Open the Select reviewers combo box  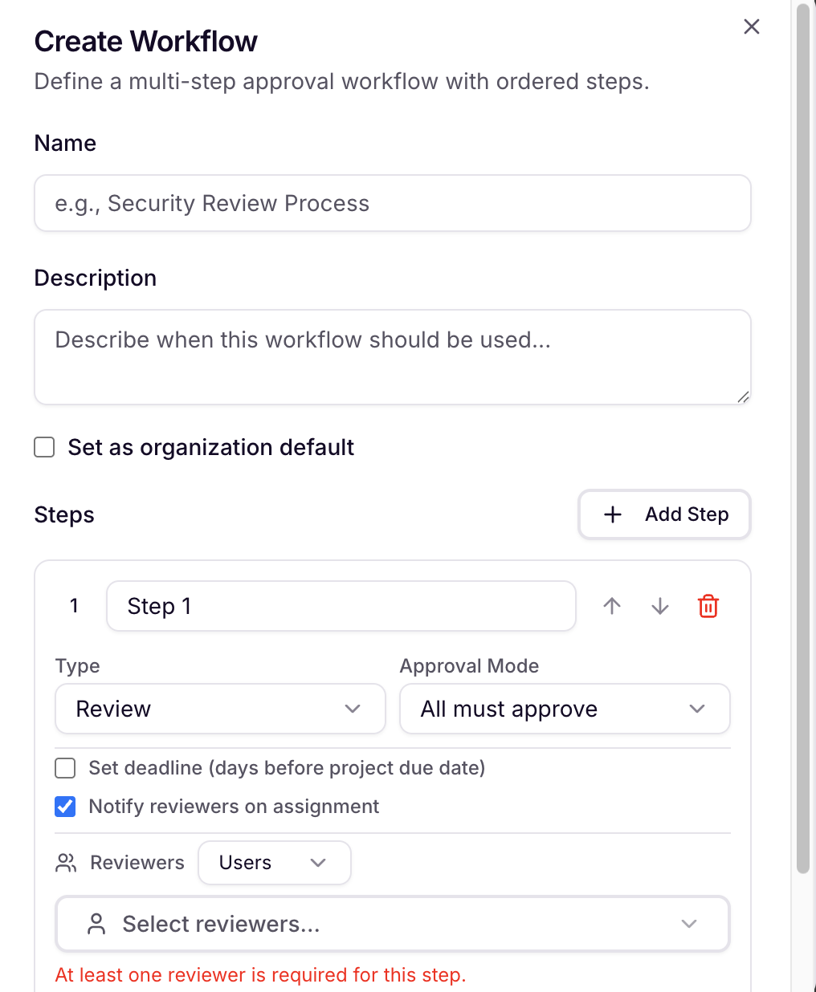click(x=393, y=924)
